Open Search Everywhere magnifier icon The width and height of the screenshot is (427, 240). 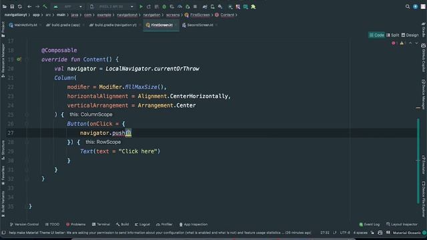(408, 7)
